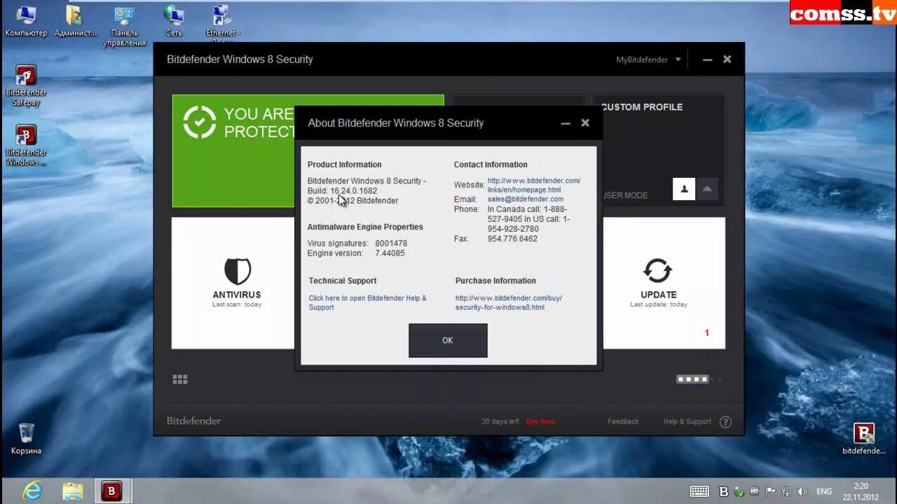The image size is (897, 504).
Task: Click the sales@bitdefender.com email link
Action: coord(526,199)
